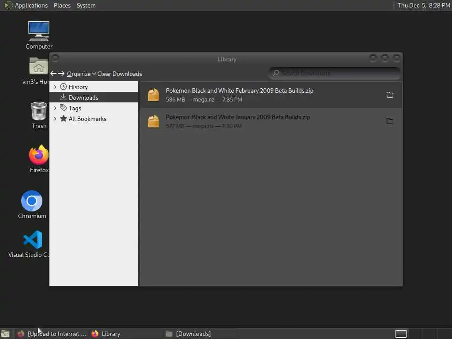Show February 2009 zip in containing folder
This screenshot has width=452, height=339.
390,95
